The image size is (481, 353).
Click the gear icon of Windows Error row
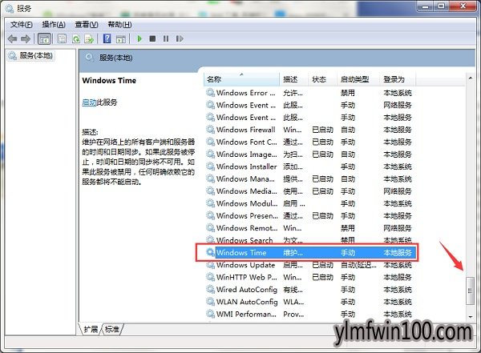pos(210,93)
